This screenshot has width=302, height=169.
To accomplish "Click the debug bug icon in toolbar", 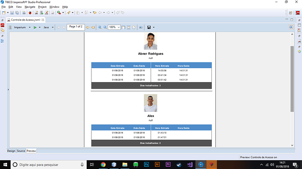I will click(x=30, y=13).
